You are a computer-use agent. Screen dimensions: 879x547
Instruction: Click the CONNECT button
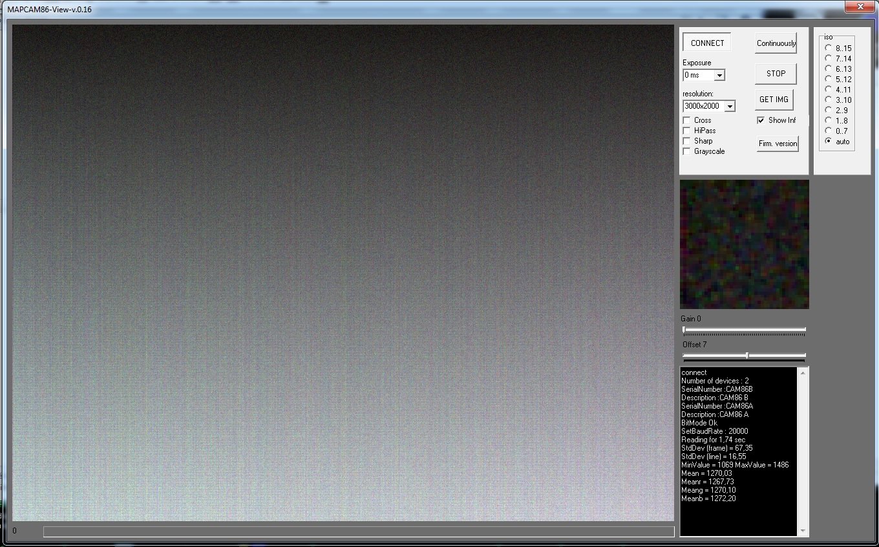click(x=707, y=43)
